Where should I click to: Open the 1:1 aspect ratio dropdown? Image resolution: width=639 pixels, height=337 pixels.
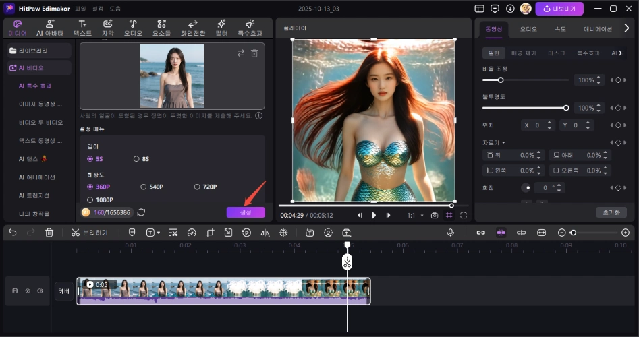pyautogui.click(x=416, y=215)
